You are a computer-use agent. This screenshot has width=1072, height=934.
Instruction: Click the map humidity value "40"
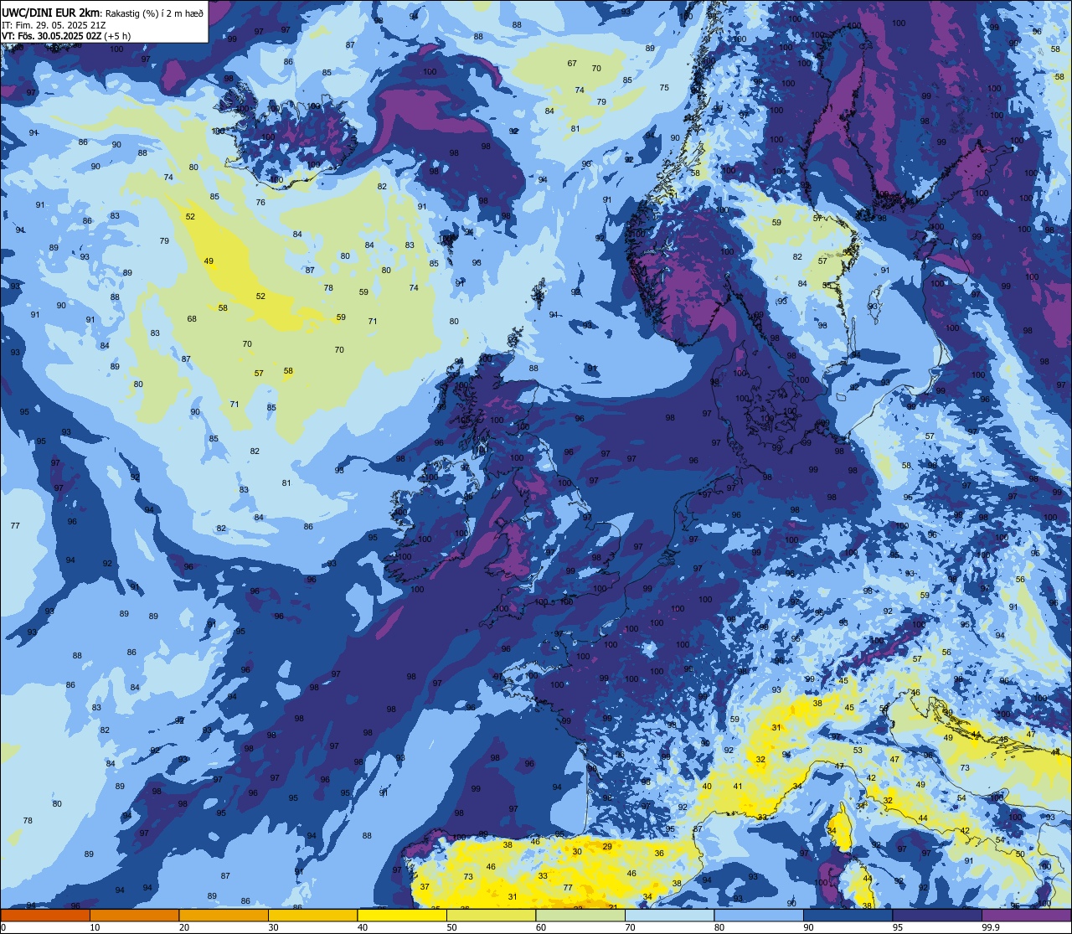coord(707,787)
